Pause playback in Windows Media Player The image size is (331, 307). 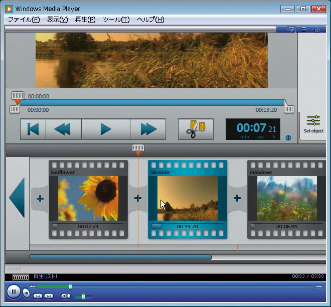coord(14,291)
